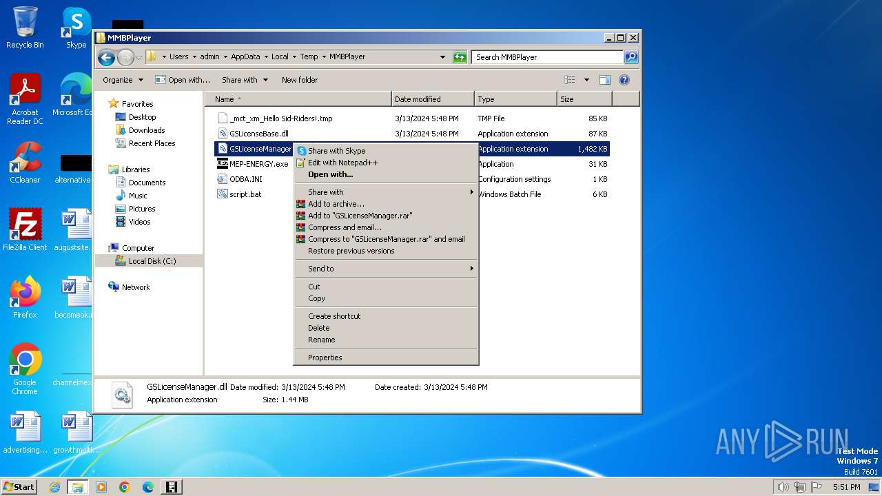Choose Delete from the context menu
This screenshot has height=496, width=882.
point(385,328)
